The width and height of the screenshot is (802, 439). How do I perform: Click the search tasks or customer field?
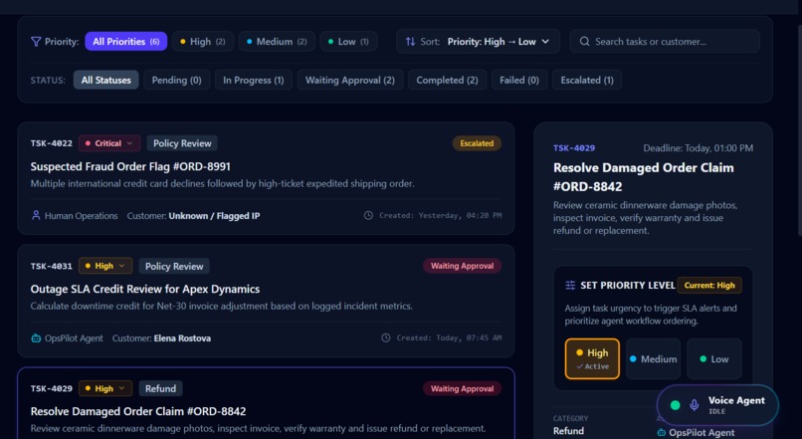[665, 42]
